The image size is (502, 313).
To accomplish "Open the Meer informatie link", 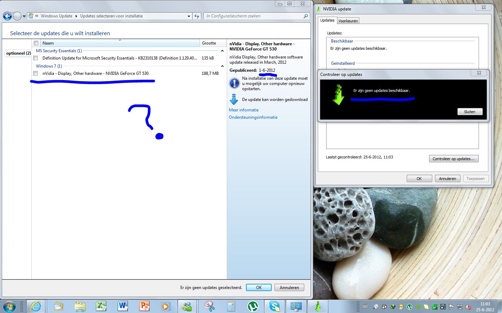I will pyautogui.click(x=243, y=110).
